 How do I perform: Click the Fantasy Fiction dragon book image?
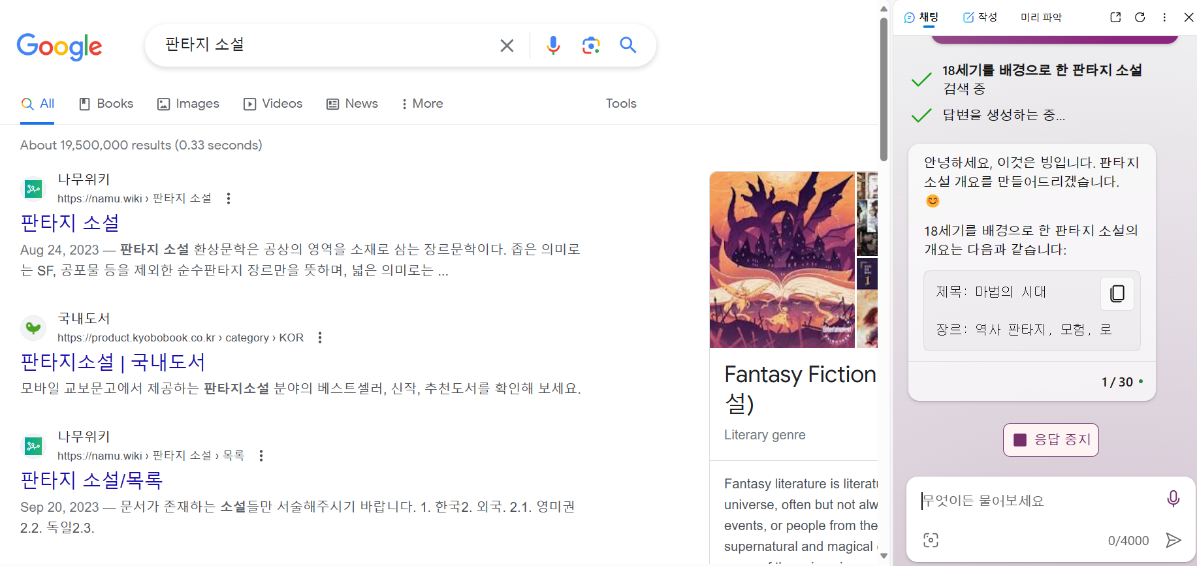782,260
